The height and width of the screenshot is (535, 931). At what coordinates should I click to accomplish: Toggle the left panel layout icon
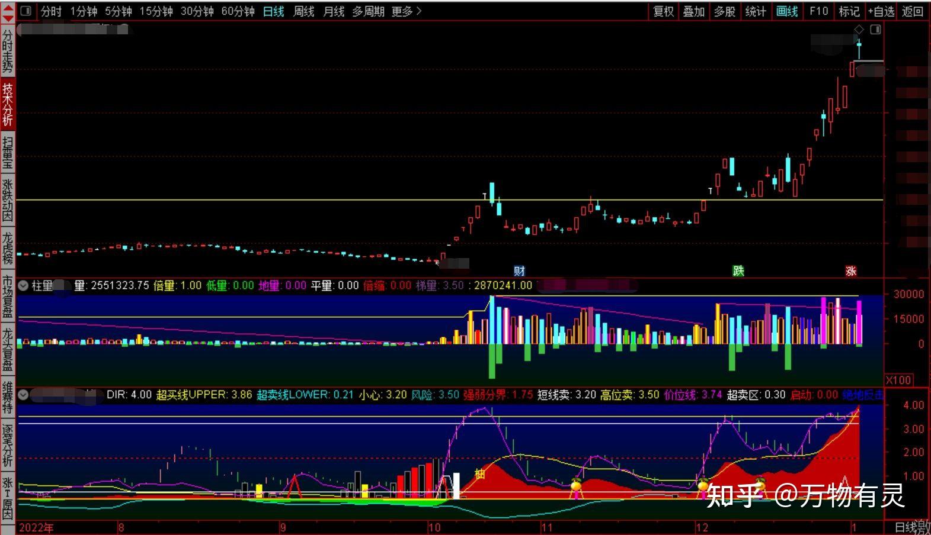click(x=25, y=11)
